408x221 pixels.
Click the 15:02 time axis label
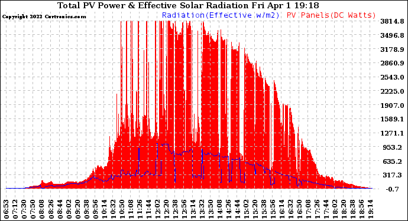click(x=247, y=209)
